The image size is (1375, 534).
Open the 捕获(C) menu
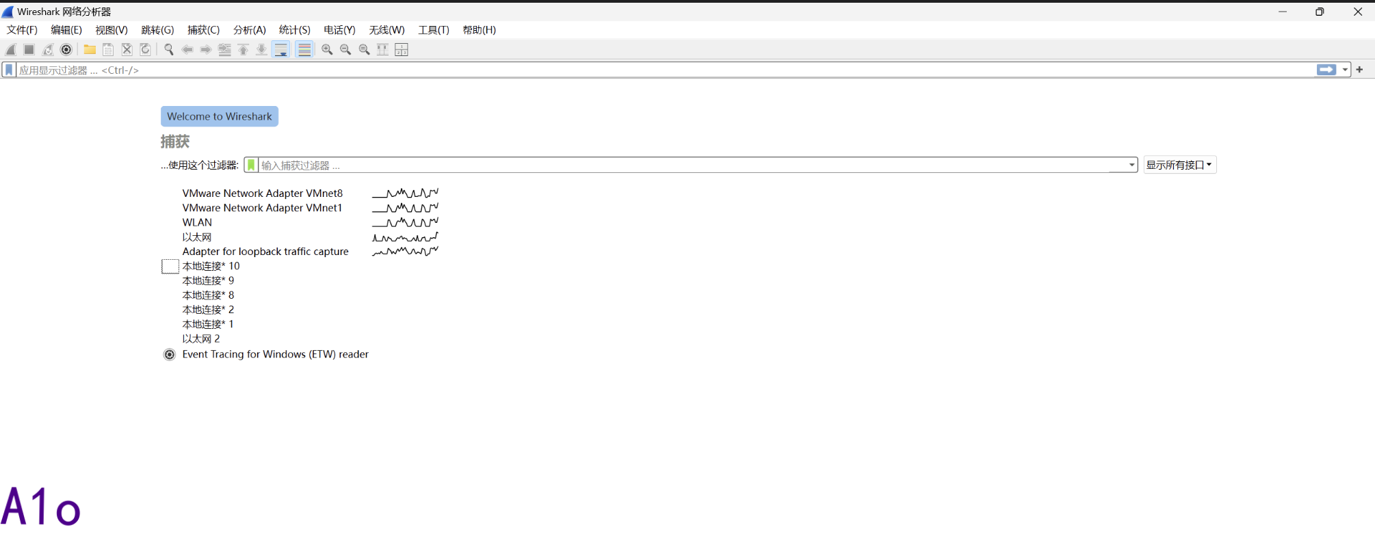pos(203,30)
